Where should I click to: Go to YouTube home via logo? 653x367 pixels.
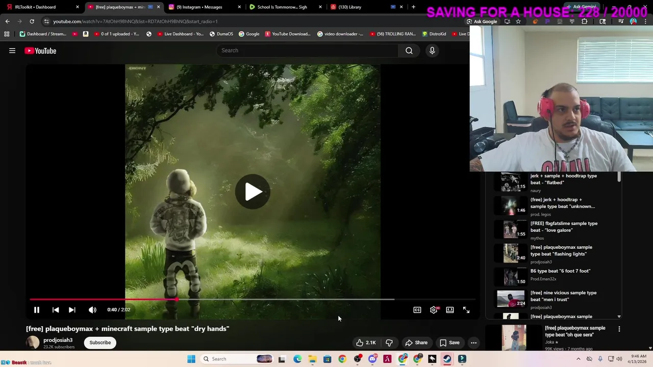pos(40,50)
